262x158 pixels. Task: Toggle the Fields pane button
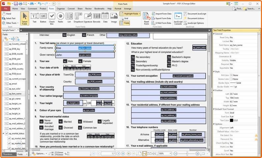click(x=125, y=23)
